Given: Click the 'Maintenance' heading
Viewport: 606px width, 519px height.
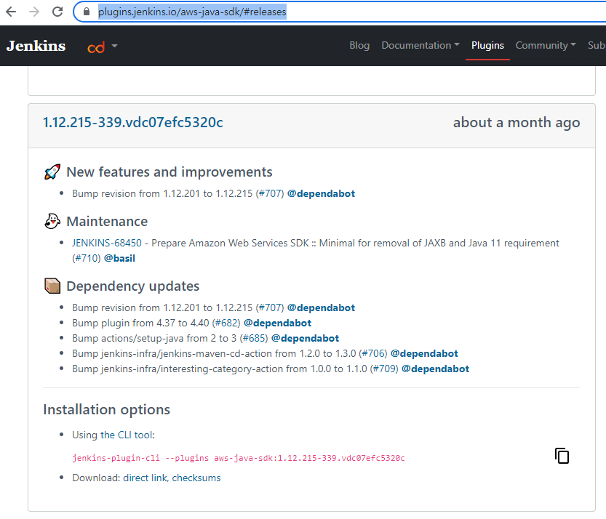Looking at the screenshot, I should coord(107,221).
